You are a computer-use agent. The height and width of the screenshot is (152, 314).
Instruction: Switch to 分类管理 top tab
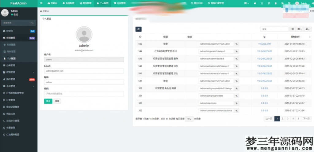tap(120, 3)
